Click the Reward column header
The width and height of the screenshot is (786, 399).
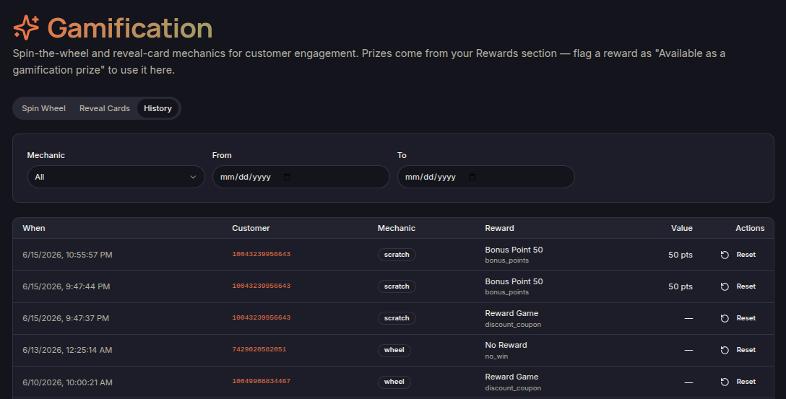[x=499, y=228]
